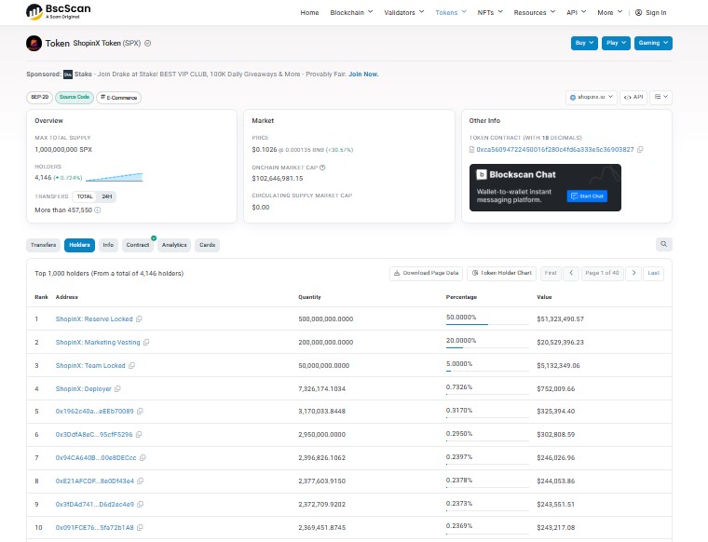Screen dimensions: 708x542
Task: Open the Gaming dropdown
Action: pos(653,43)
